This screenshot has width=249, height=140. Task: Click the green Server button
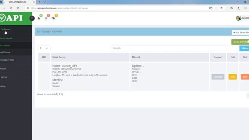(240, 42)
